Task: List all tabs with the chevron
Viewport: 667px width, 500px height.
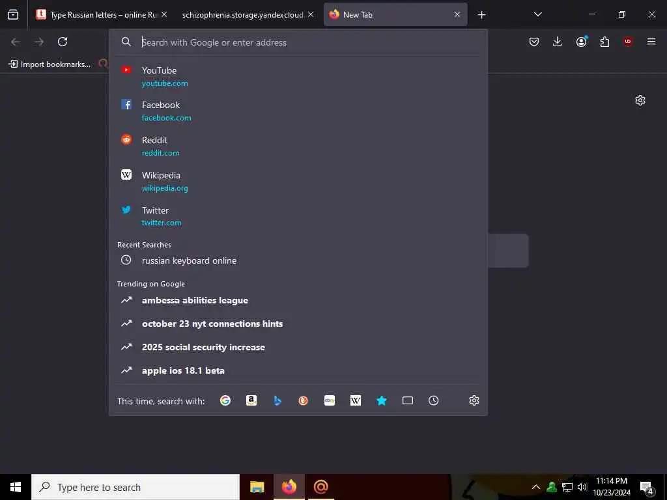Action: click(x=537, y=15)
